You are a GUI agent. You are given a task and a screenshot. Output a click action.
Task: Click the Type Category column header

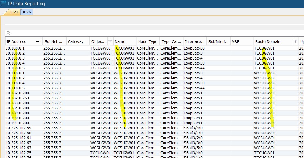click(x=171, y=41)
